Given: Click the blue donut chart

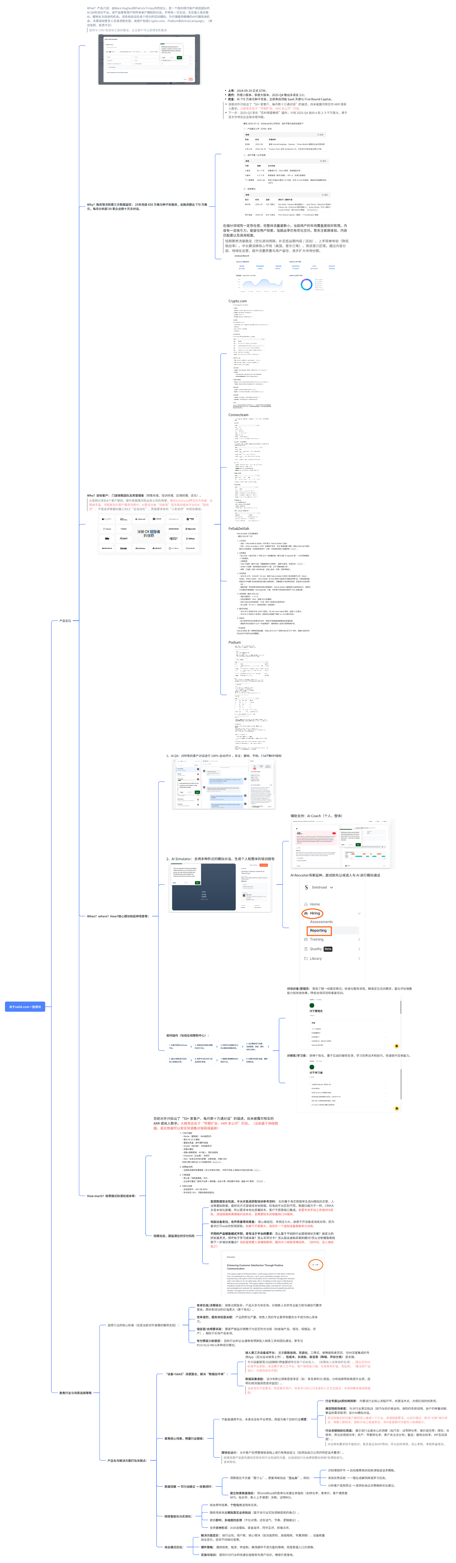Looking at the screenshot, I should click(307, 285).
